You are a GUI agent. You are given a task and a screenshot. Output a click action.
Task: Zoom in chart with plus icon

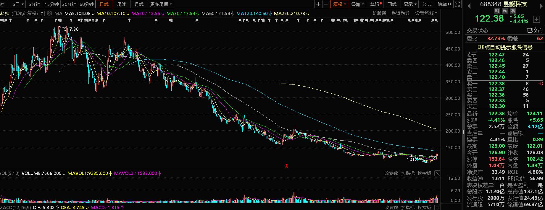318,4
